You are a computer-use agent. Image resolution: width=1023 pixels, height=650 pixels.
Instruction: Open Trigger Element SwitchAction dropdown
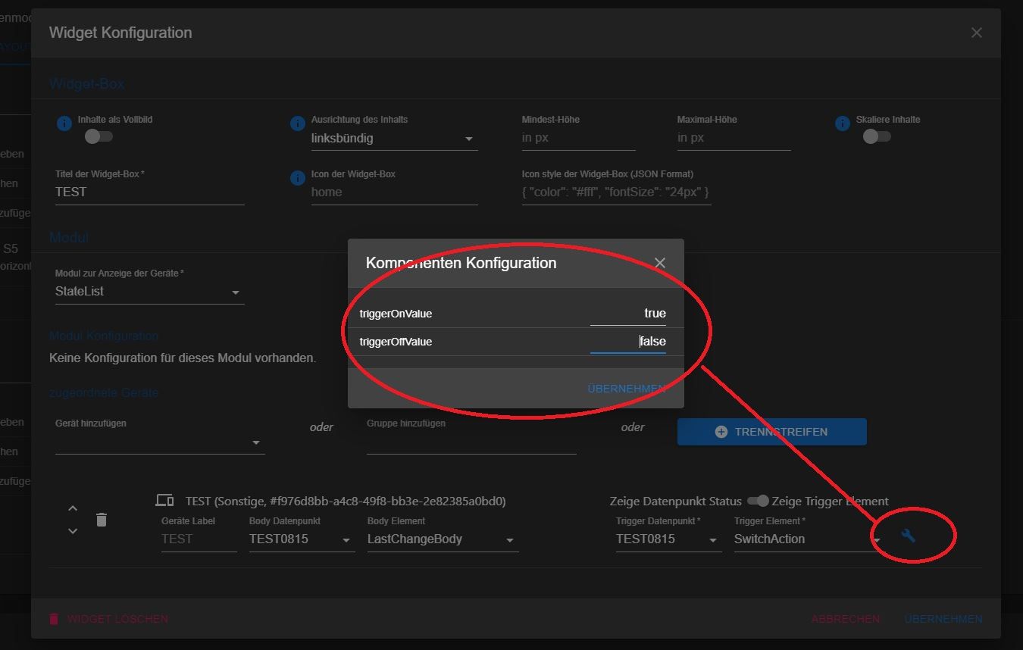pos(808,539)
